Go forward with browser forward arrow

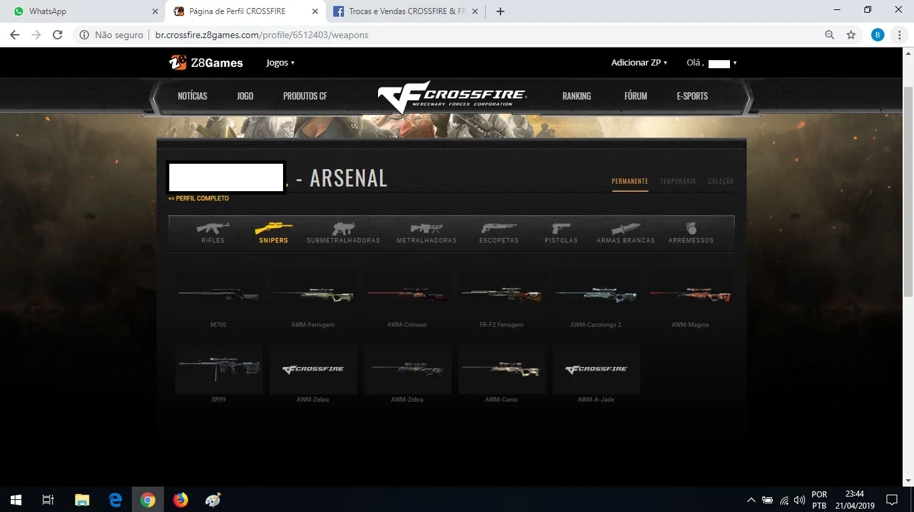[x=36, y=35]
